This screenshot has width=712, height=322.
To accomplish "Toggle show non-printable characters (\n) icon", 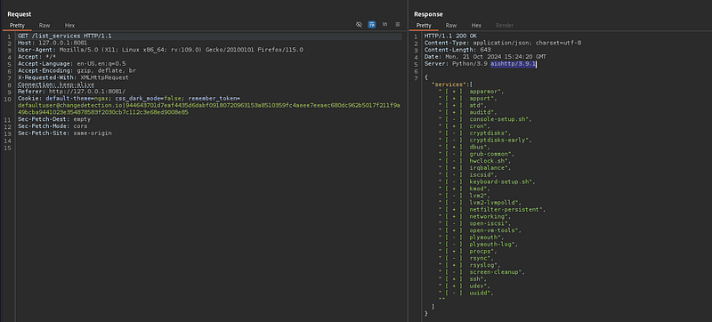I will 384,25.
